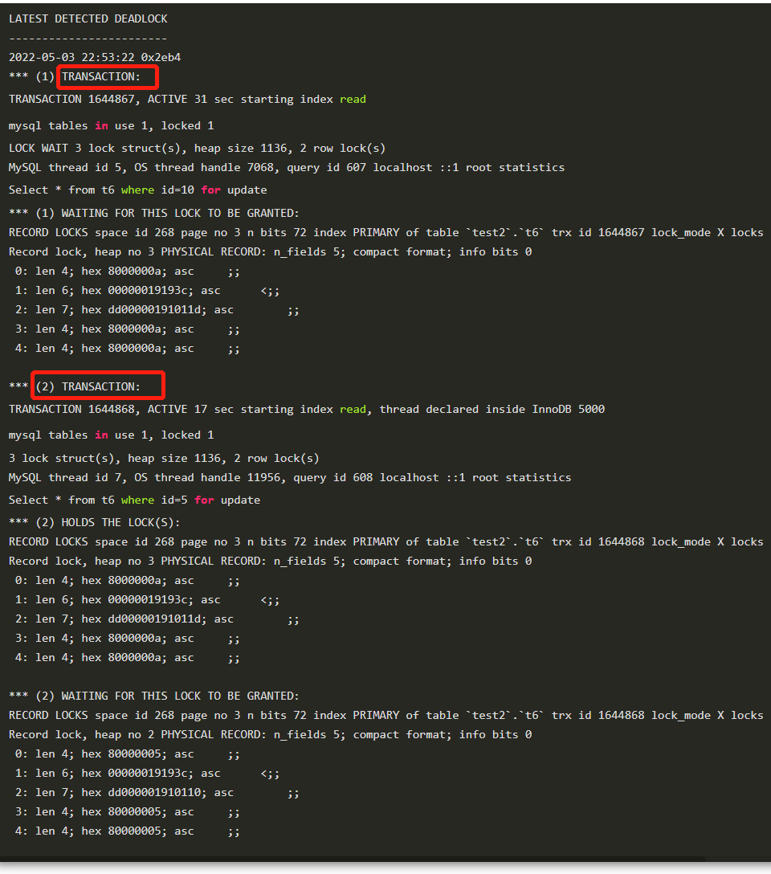Click '(1) WAITING FOR THIS LOCK TO BE GRANTED'
Image resolution: width=771 pixels, height=874 pixels.
point(167,214)
